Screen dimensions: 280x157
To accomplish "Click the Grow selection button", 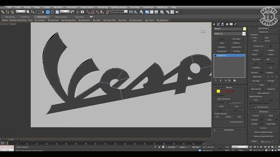I will (237, 106).
